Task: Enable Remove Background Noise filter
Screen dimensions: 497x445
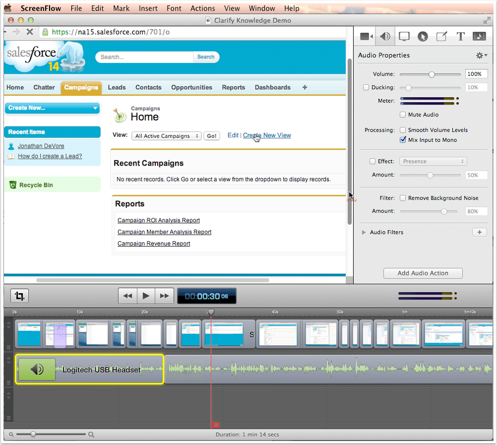Action: click(x=403, y=198)
